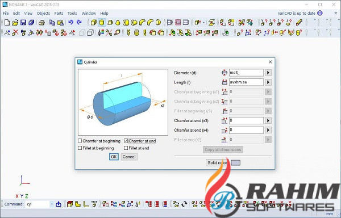Click the solid color swatch

click(x=235, y=162)
